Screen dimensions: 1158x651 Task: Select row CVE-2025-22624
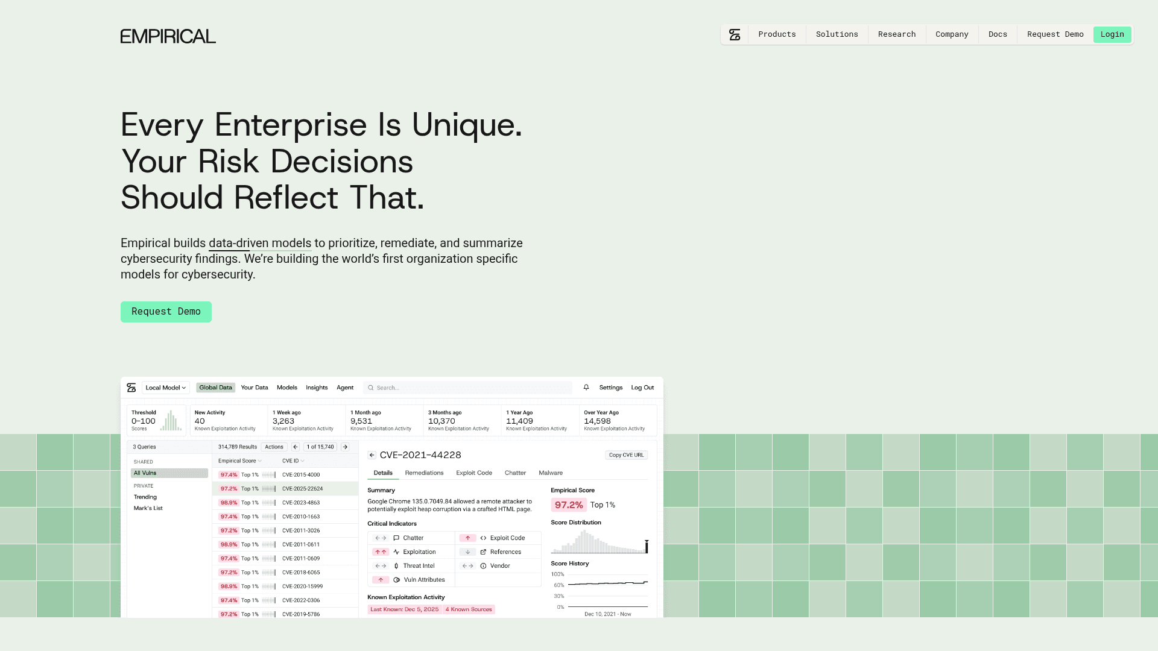pos(285,489)
